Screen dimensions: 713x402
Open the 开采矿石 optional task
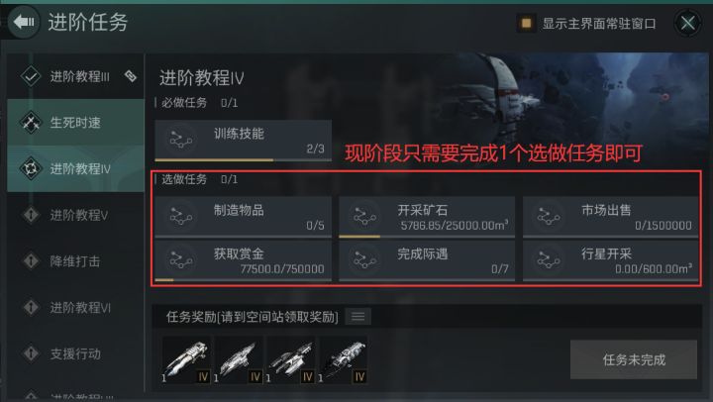(x=427, y=218)
